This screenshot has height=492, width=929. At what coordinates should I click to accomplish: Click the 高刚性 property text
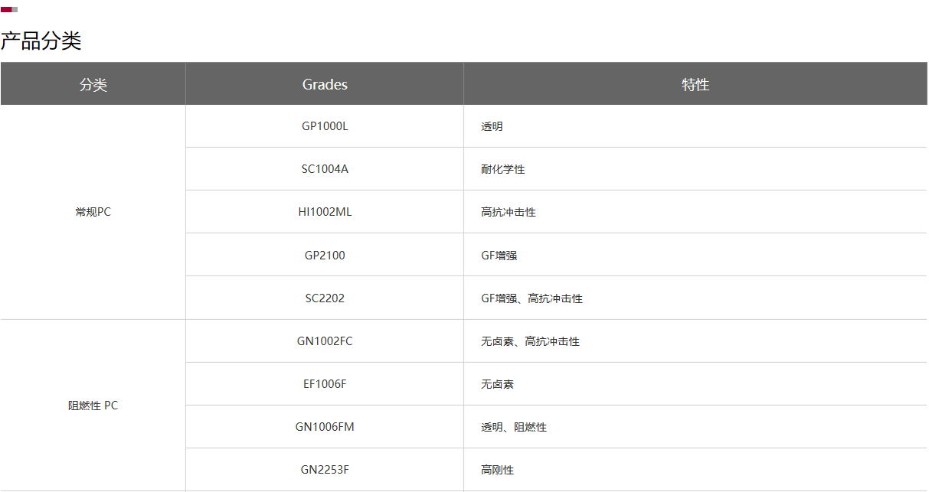(x=497, y=470)
